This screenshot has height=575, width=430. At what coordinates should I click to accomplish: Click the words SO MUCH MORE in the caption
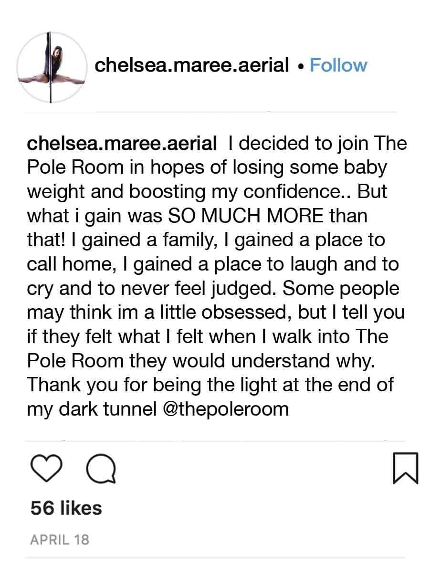tap(243, 216)
